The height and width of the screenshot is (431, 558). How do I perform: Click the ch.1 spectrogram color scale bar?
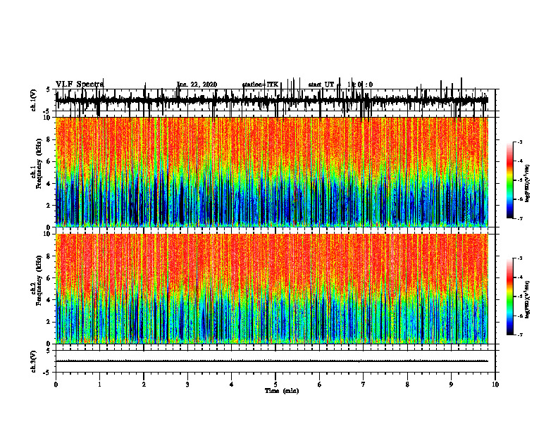coord(509,180)
